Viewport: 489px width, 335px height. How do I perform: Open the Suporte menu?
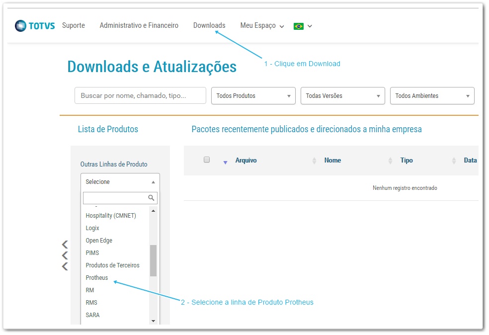[x=74, y=25]
